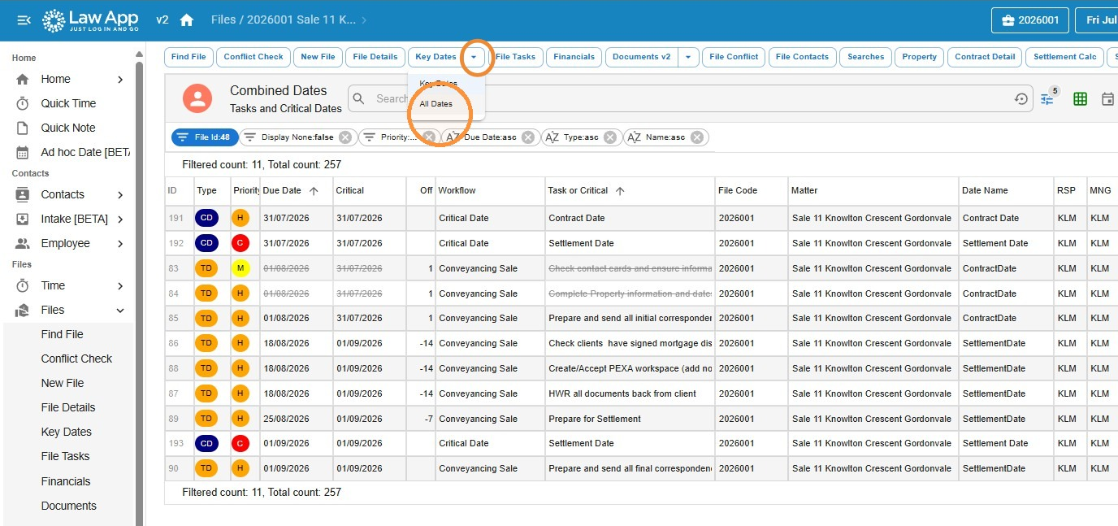Screen dimensions: 1118x526
Task: Click the Employee people icon
Action: pyautogui.click(x=23, y=243)
